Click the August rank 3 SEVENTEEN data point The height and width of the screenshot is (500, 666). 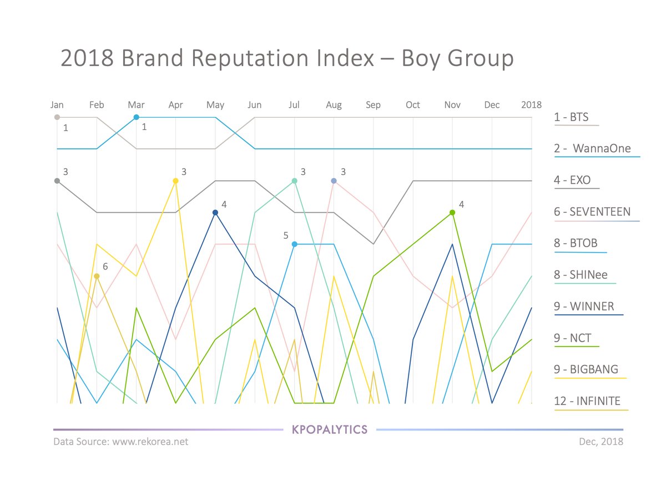point(334,181)
